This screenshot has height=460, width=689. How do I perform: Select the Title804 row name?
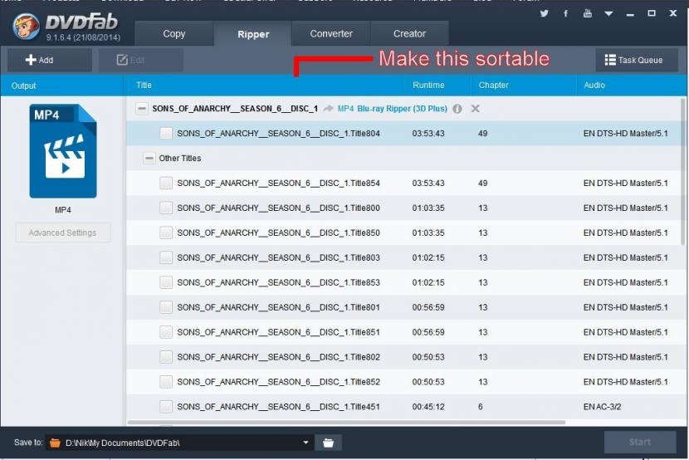279,133
